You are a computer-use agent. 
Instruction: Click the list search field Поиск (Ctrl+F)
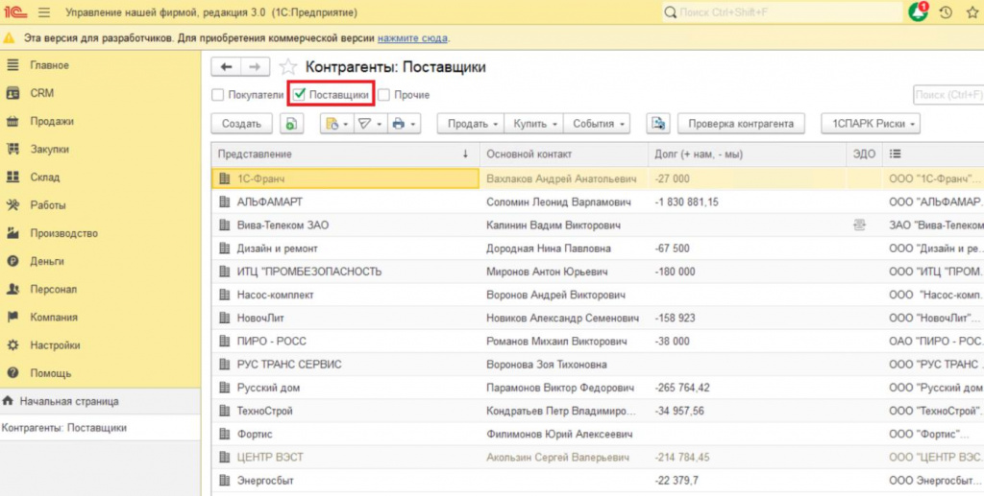pyautogui.click(x=948, y=95)
